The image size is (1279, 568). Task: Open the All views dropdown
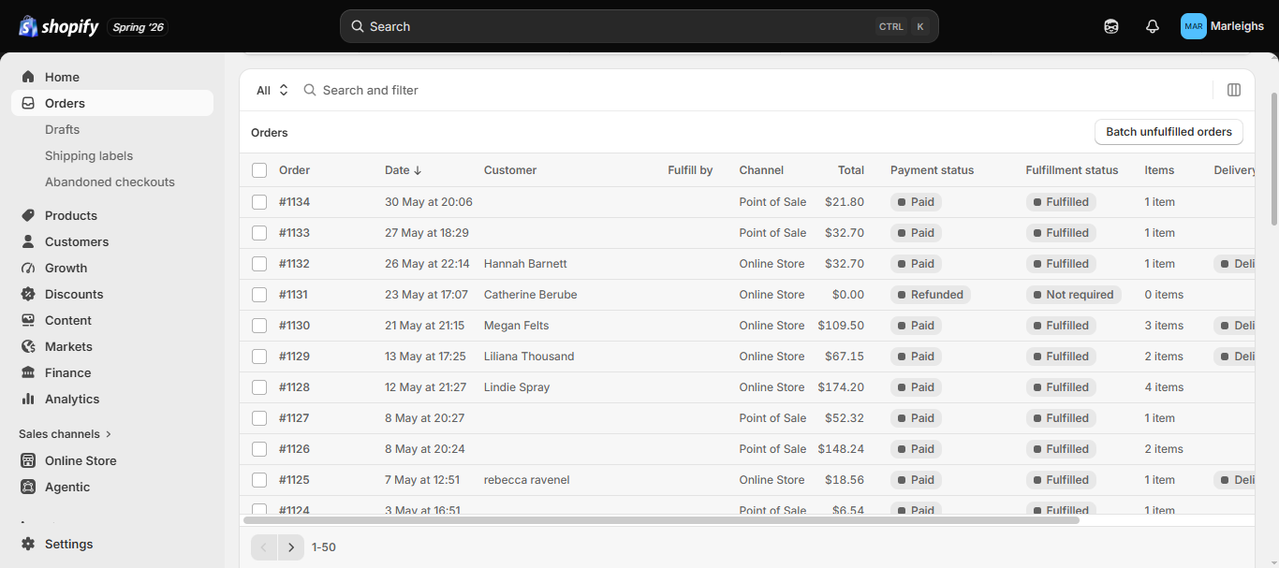pyautogui.click(x=272, y=90)
